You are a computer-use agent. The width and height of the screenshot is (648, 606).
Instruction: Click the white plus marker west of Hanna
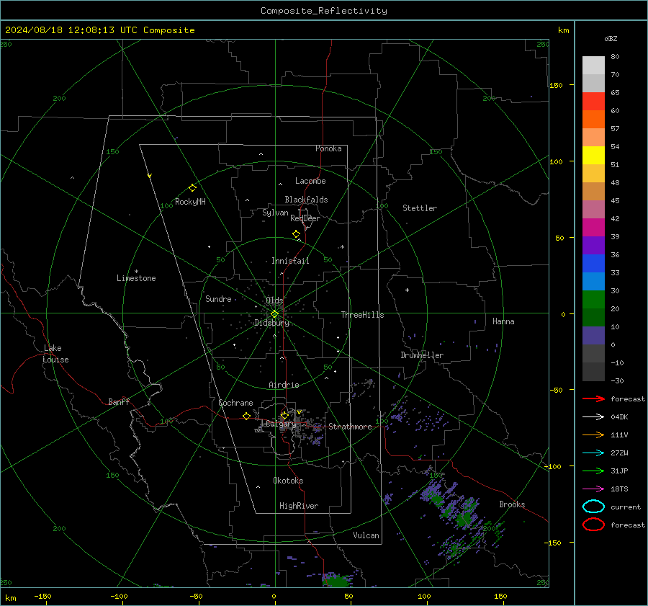tap(407, 290)
